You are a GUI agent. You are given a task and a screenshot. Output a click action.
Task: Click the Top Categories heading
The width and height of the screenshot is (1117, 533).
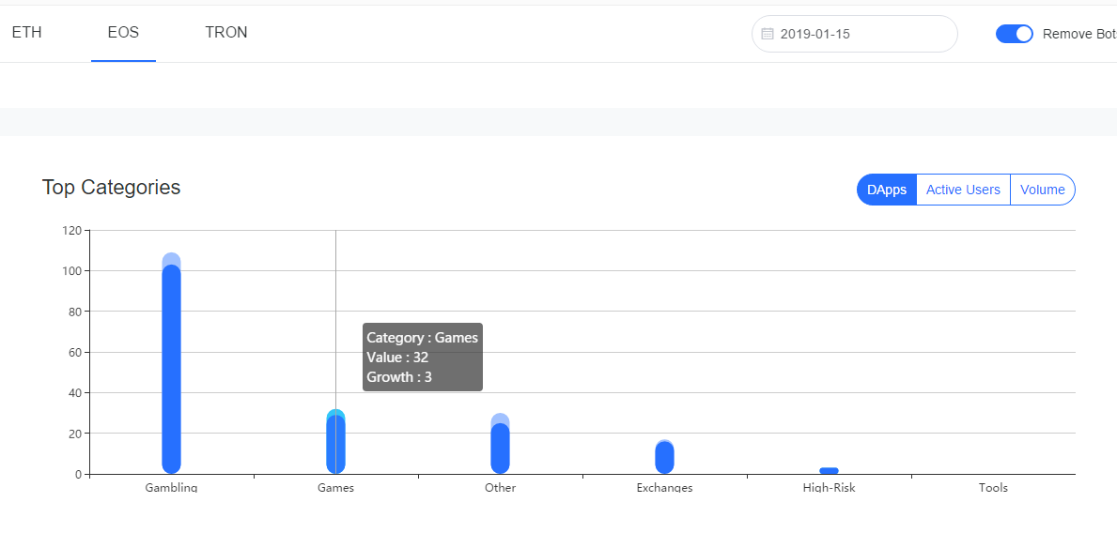pos(111,187)
